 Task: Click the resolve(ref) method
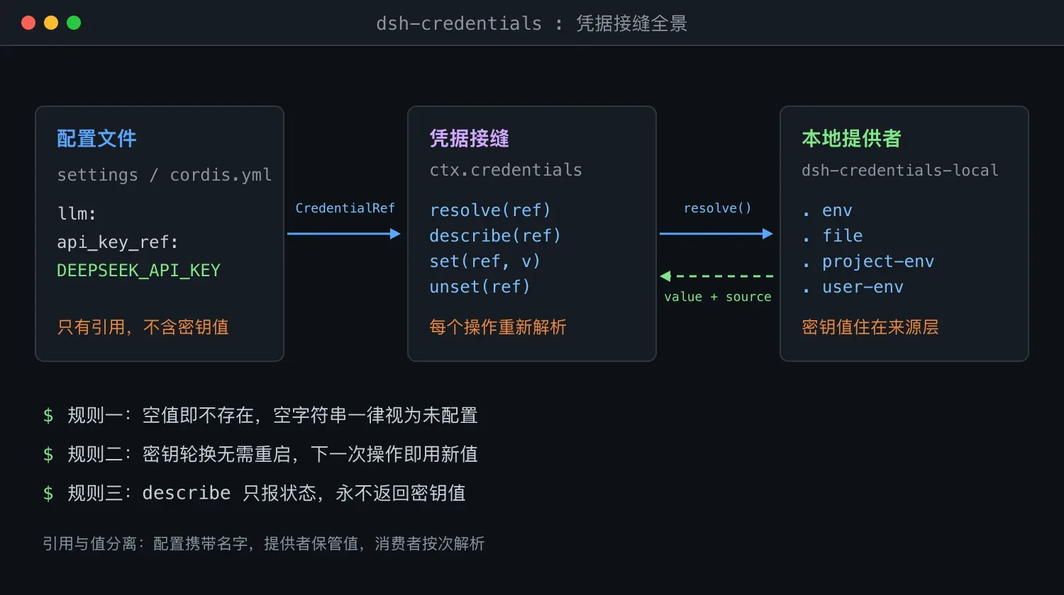(x=490, y=210)
